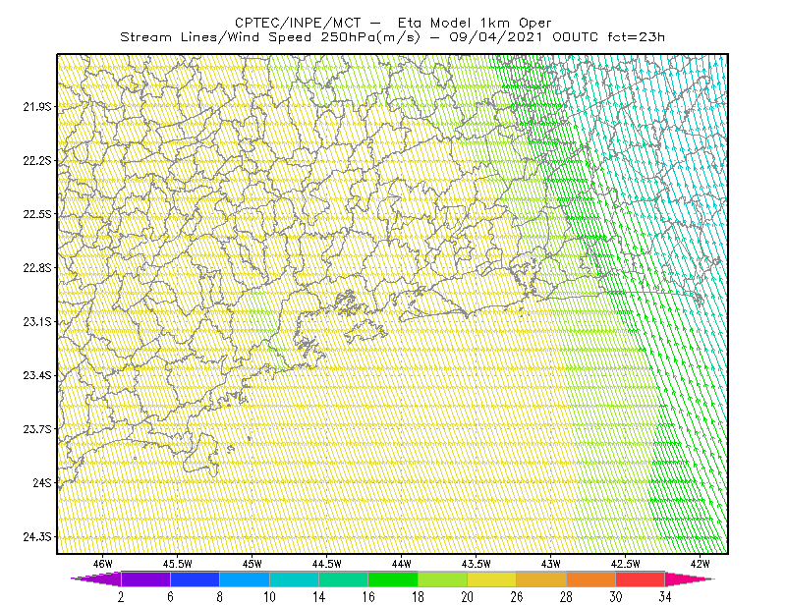Click the 42.5W longitude tick label
The height and width of the screenshot is (607, 786).
(625, 564)
